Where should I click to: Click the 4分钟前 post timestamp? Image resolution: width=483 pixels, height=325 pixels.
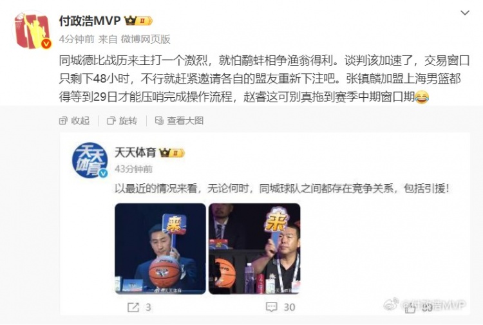[x=77, y=39]
